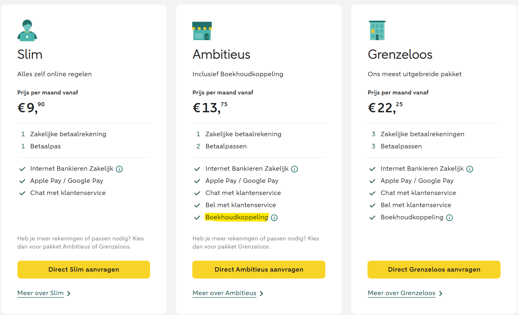Screen dimensions: 518x315
Task: Open info icon for Slim Internet Bankieren Zakelijk
Action: [119, 169]
